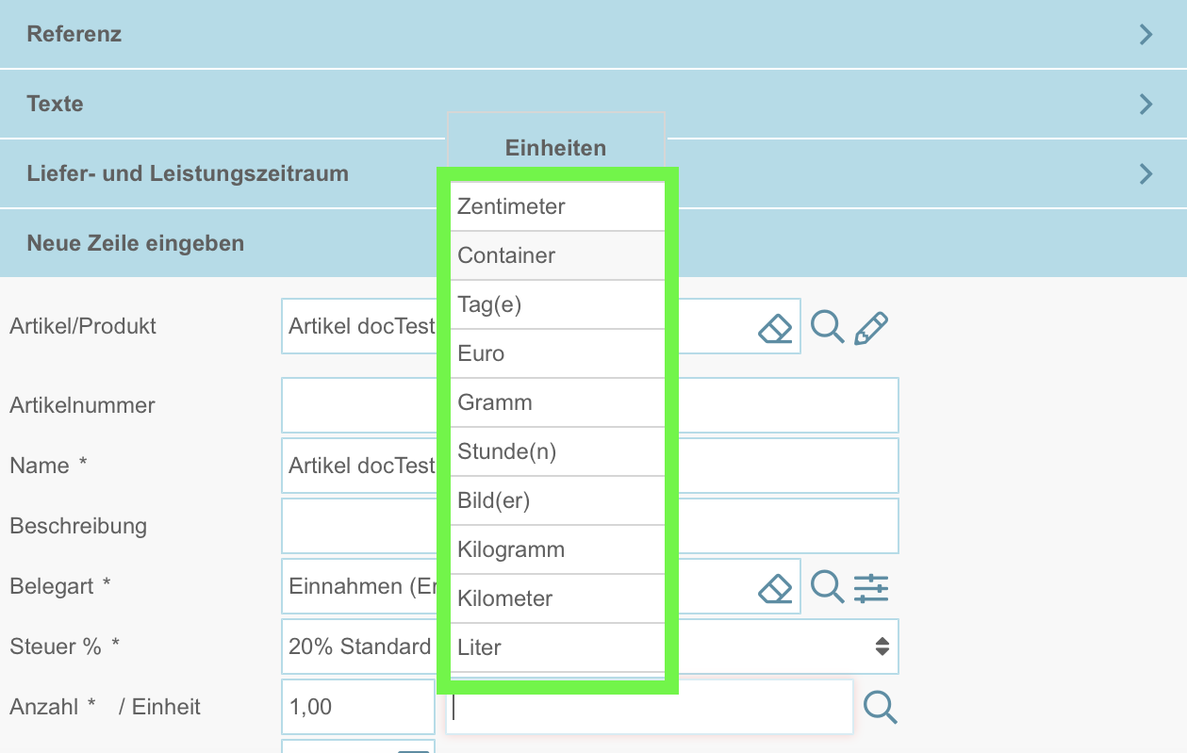Expand the Texte section chevron
The image size is (1187, 753).
pyautogui.click(x=1146, y=104)
